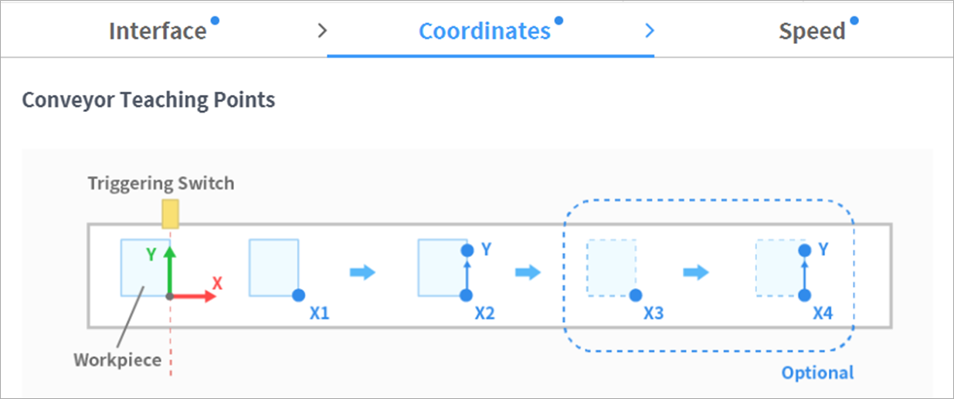Click the Optional label text
Image resolution: width=954 pixels, height=399 pixels.
point(817,373)
